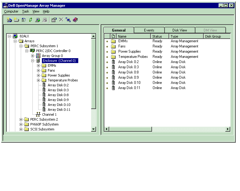Expand the Power Supplies folder in tree

click(38, 75)
